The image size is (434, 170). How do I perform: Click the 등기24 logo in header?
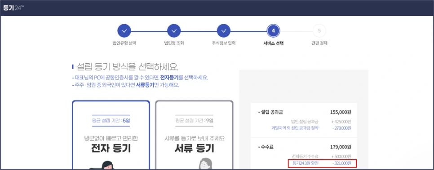(x=13, y=8)
